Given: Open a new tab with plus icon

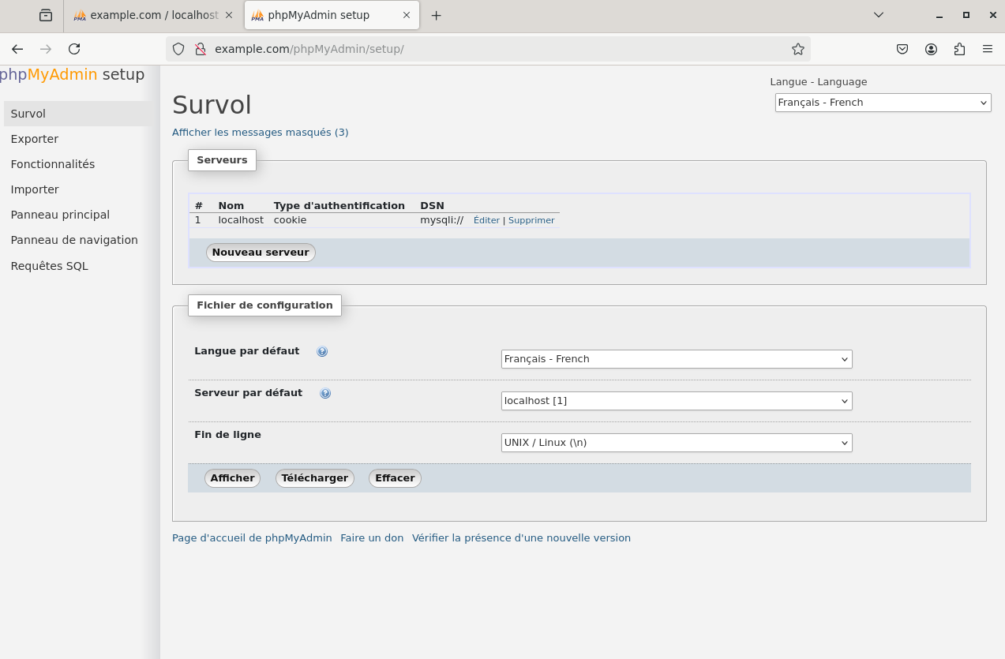Looking at the screenshot, I should coord(437,16).
